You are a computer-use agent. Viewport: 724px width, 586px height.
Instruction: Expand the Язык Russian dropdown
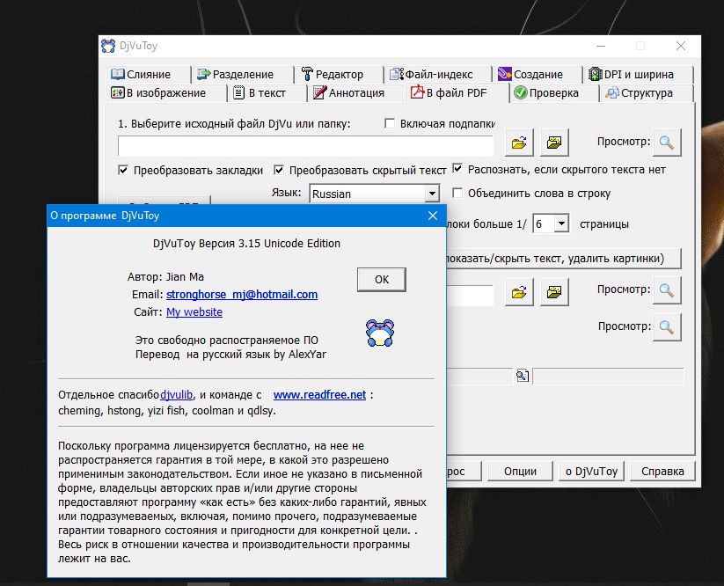click(432, 194)
